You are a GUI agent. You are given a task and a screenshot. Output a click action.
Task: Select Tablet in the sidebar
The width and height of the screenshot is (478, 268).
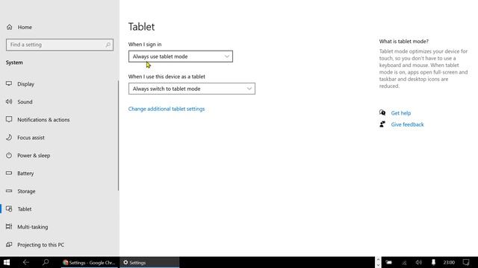(x=25, y=209)
